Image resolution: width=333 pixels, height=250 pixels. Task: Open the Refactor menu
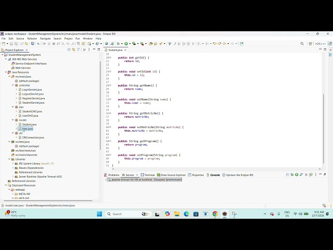tap(32, 39)
